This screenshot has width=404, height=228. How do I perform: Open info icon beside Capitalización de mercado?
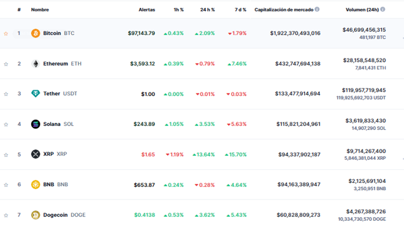click(x=317, y=9)
